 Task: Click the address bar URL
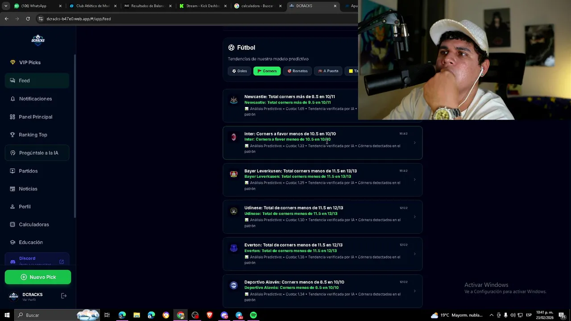[79, 19]
